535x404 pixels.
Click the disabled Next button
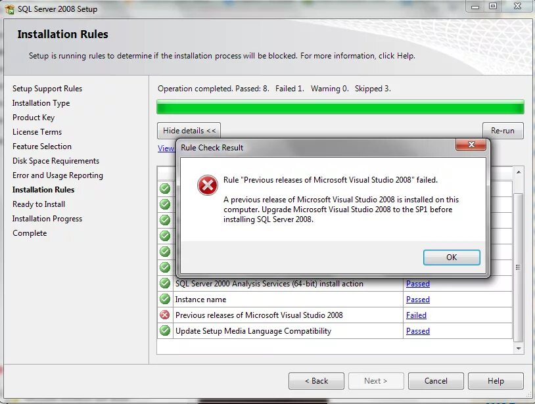pos(376,381)
